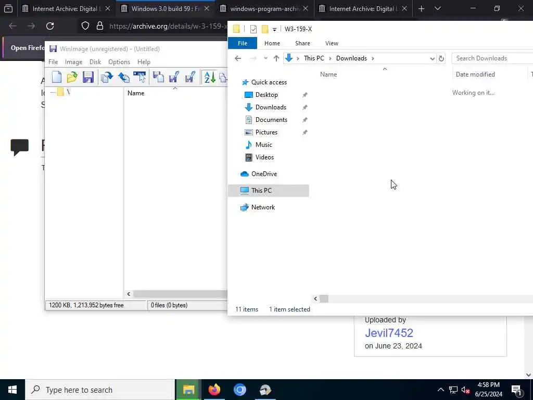Click WinImage New image toolbar icon

(x=57, y=77)
